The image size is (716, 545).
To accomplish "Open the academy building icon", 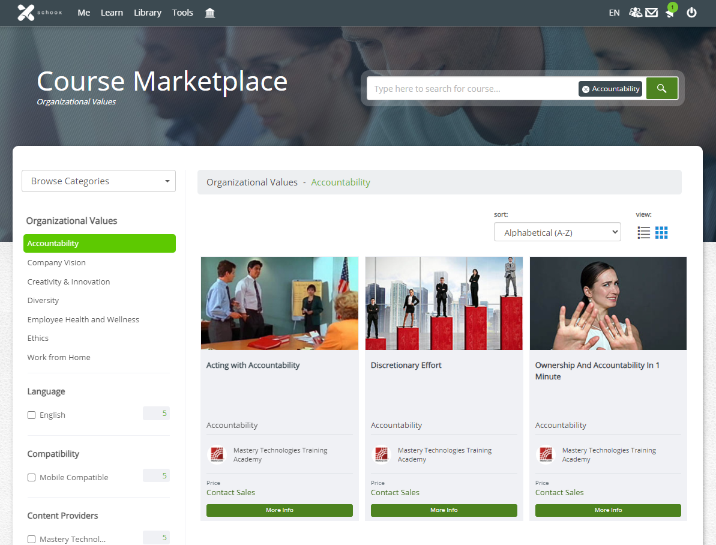I will pos(209,13).
